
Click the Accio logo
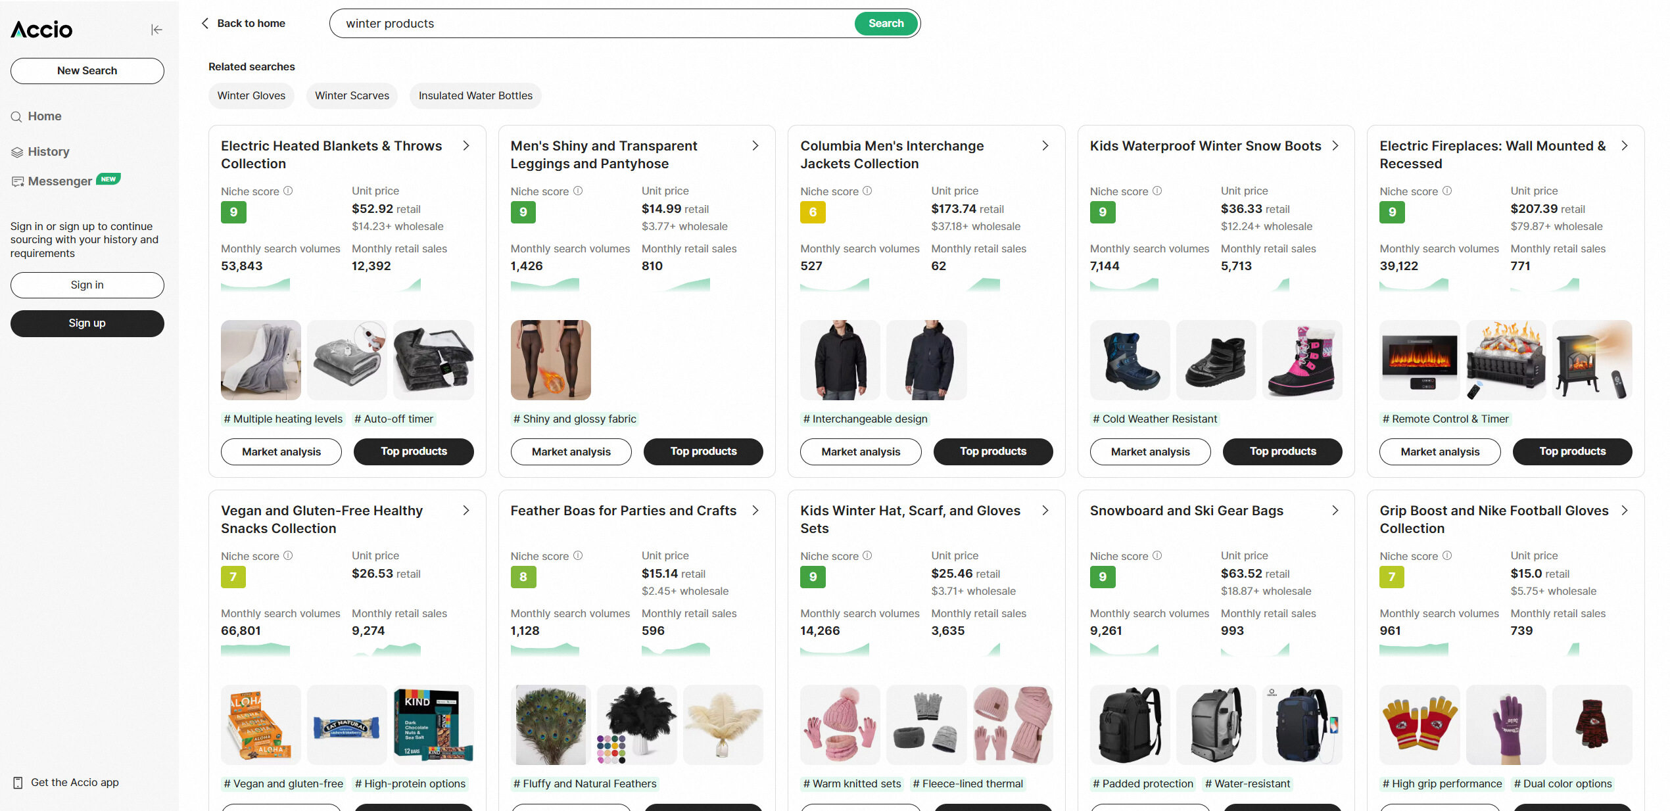pos(42,30)
